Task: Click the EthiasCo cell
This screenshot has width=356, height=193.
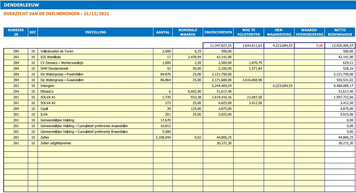Action: coord(96,91)
